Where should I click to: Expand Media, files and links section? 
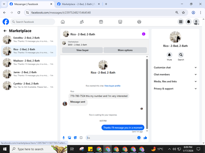point(175,82)
